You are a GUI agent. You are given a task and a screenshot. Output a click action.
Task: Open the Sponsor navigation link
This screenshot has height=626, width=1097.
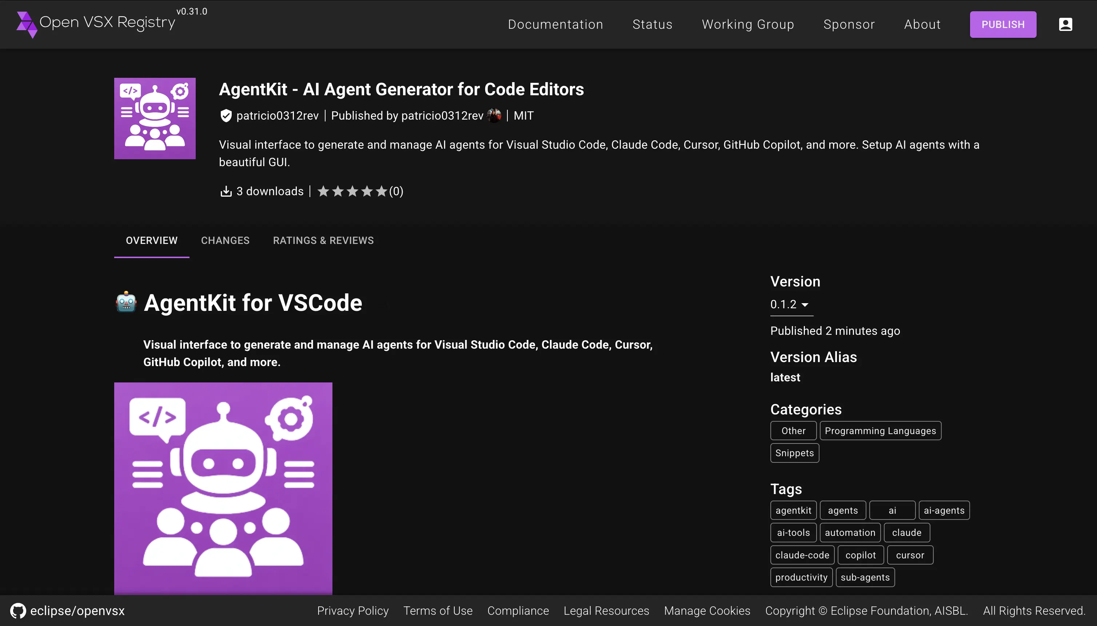click(x=849, y=24)
